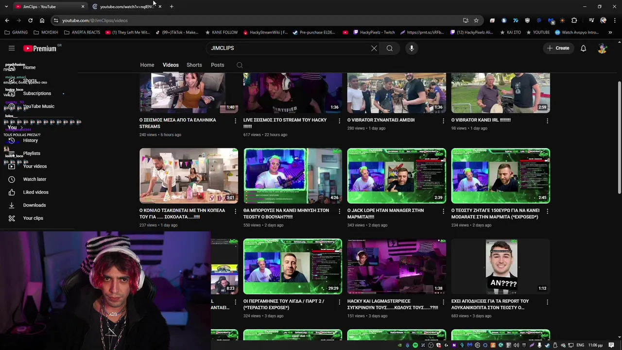Open the KANE FOLLOW bookmark
This screenshot has height=350, width=622.
tap(222, 33)
